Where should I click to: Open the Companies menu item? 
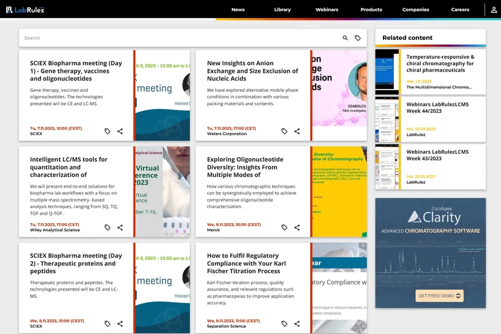pyautogui.click(x=416, y=10)
